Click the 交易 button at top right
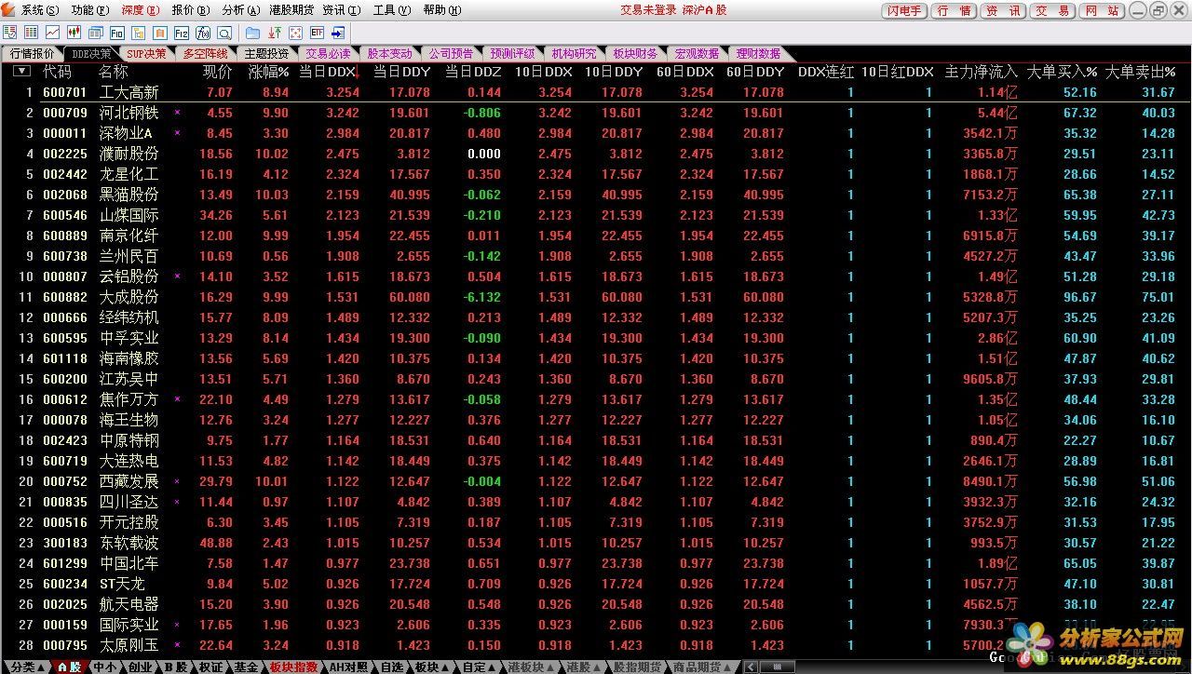Screen dimensions: 1192x674 [1052, 11]
